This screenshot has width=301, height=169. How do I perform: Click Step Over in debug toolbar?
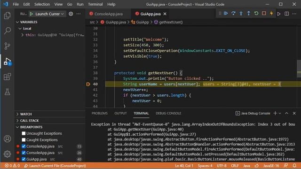pos(233,13)
